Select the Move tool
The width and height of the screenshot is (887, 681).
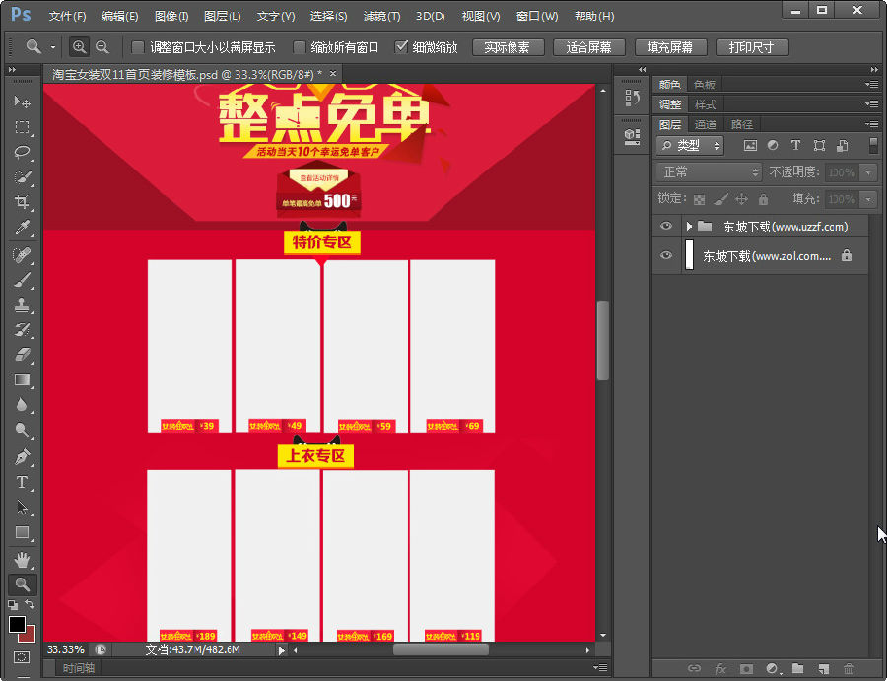[x=22, y=102]
